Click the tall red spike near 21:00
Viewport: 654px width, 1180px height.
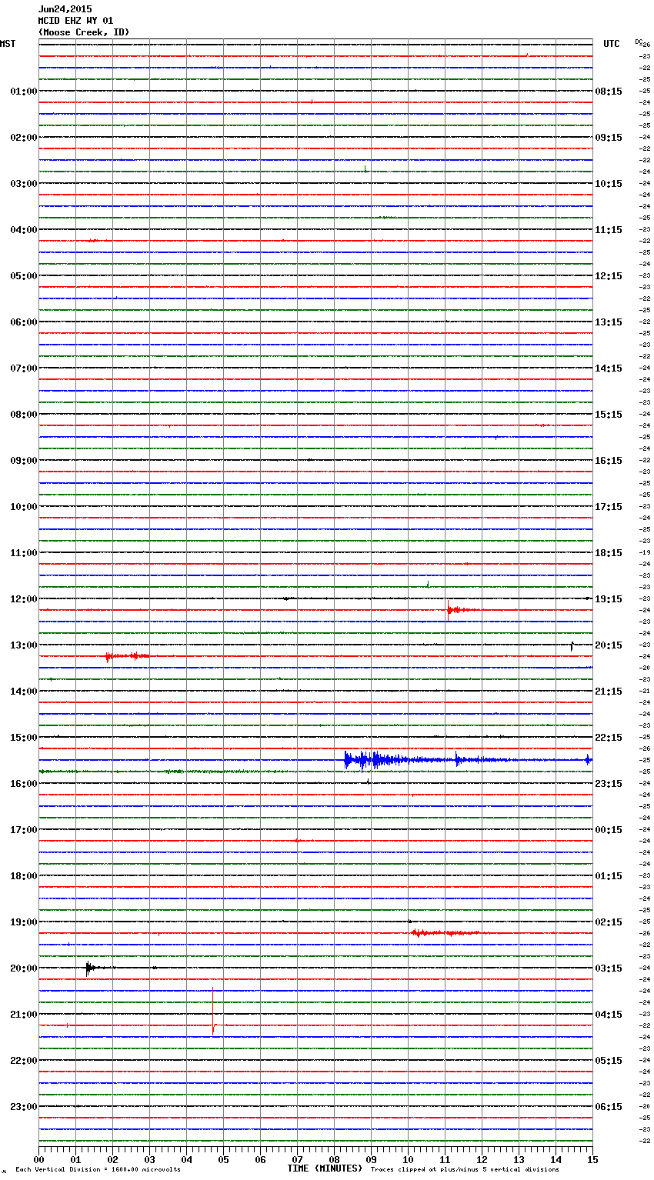[212, 1011]
